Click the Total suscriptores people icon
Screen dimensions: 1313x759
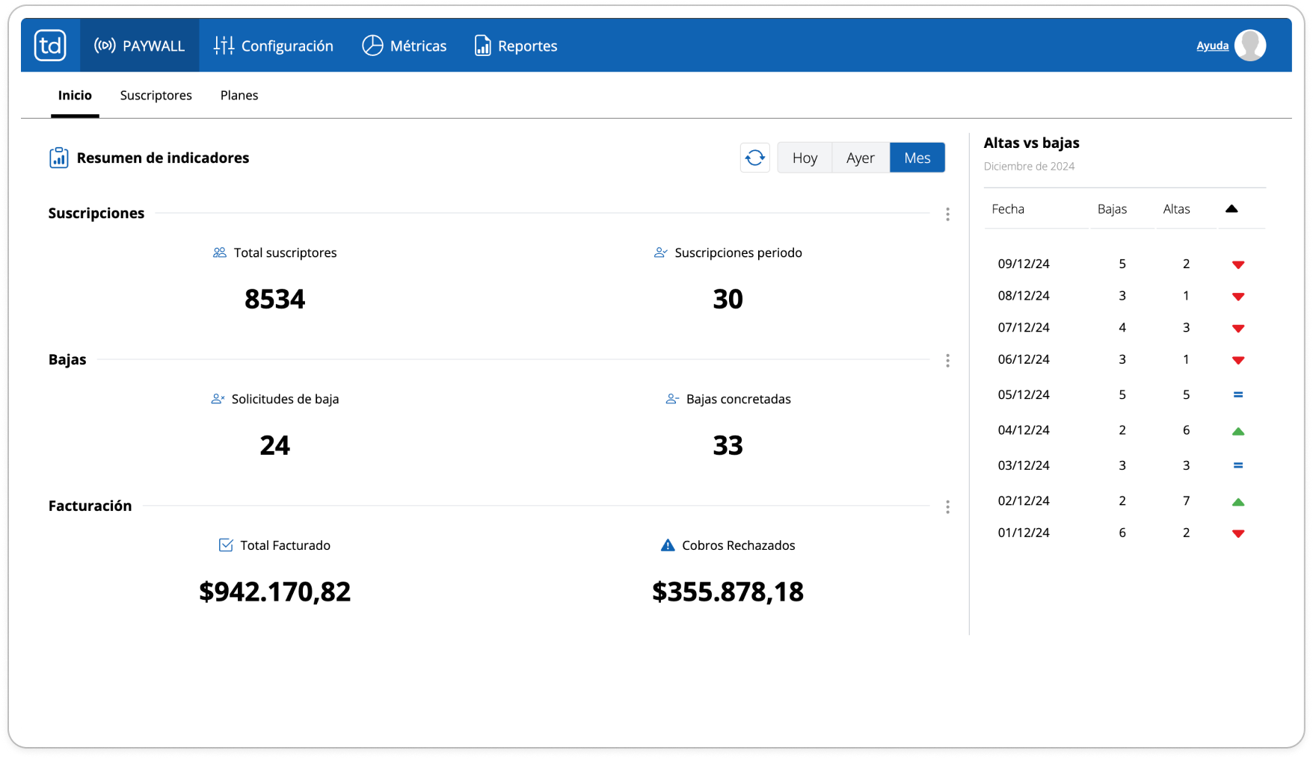click(220, 253)
